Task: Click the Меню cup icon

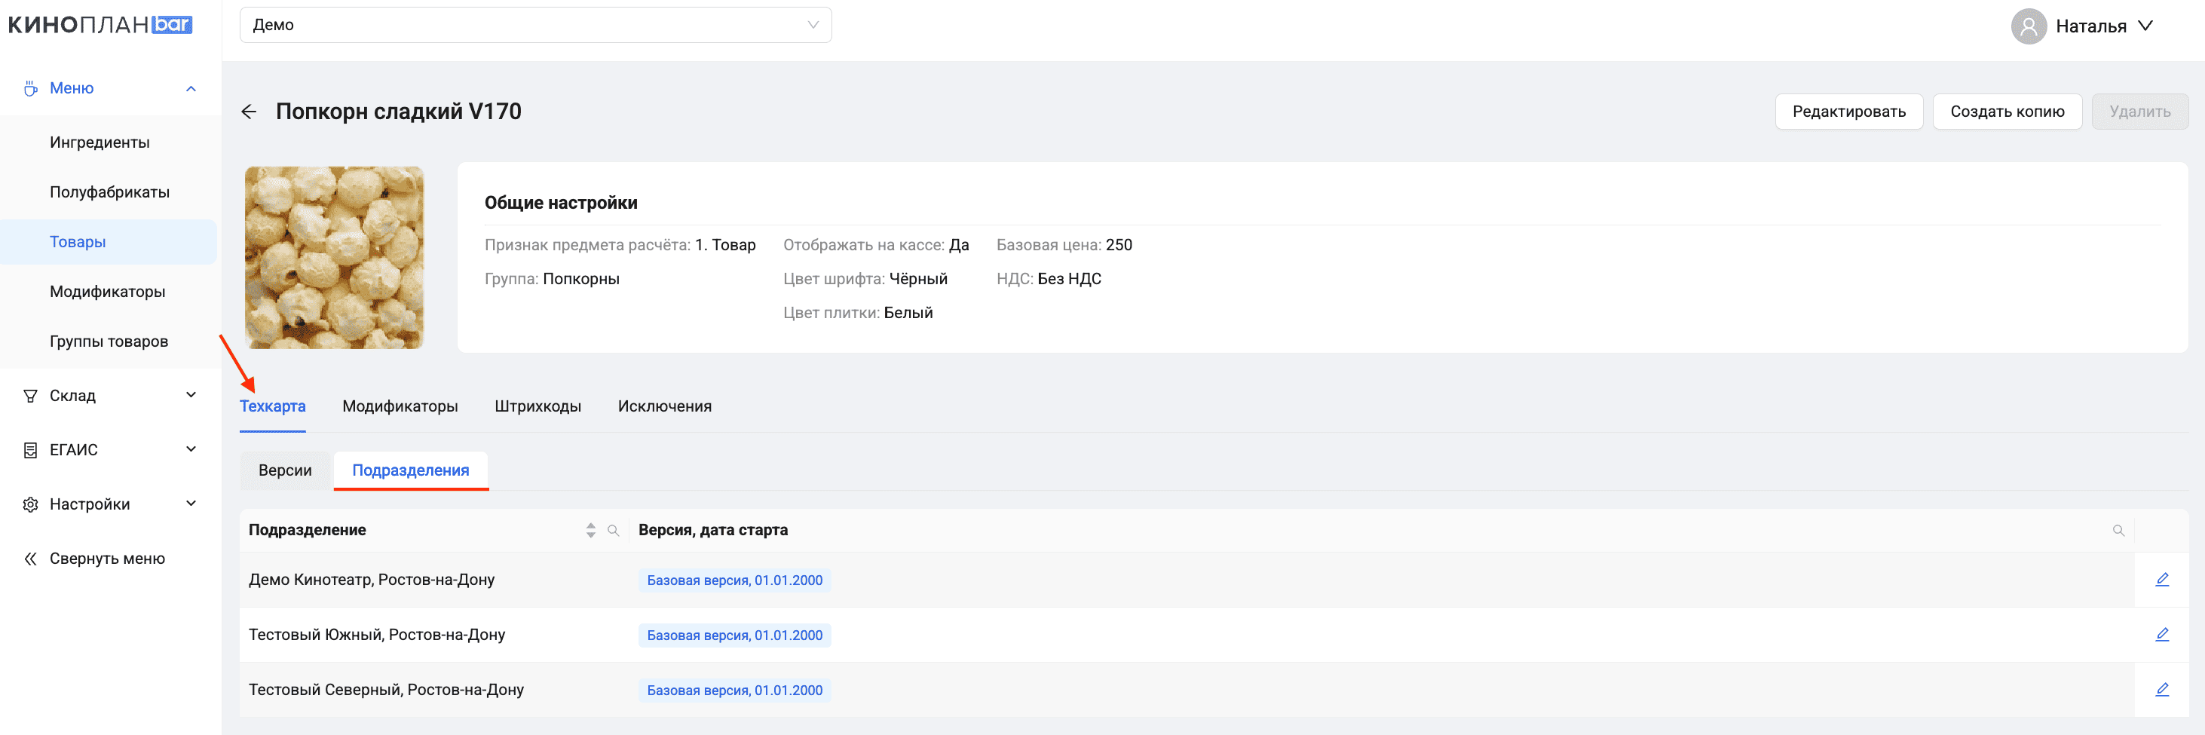Action: point(31,88)
